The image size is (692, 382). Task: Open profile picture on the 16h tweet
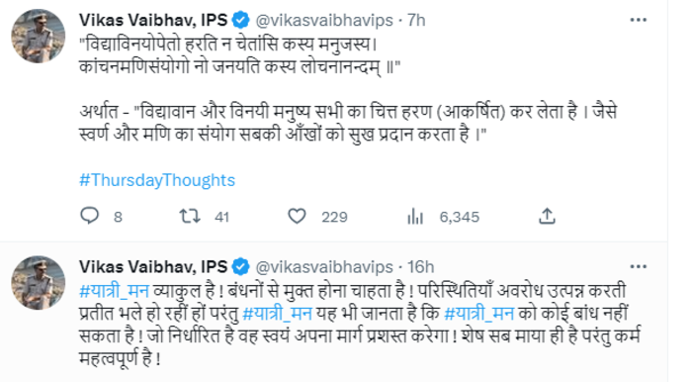tap(38, 283)
